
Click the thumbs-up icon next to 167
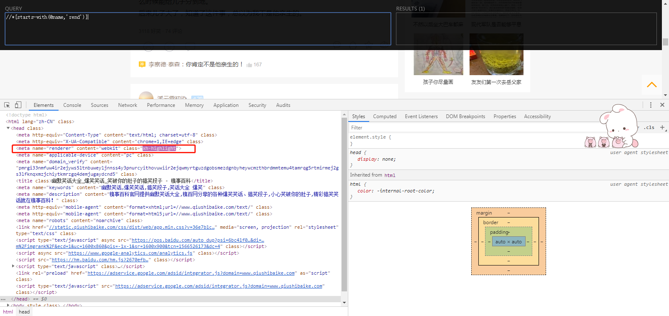(x=249, y=65)
